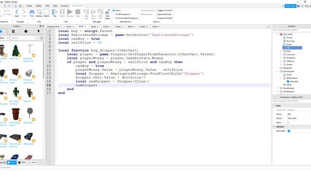Click the share icon near What's New
Image resolution: width=311 pixels, height=175 pixels.
tap(302, 6)
